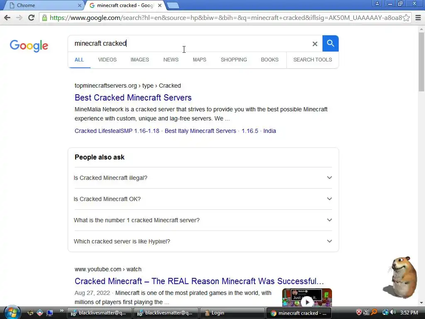Open 'Best Italy Minecraft Servers' sitelink

click(x=200, y=131)
